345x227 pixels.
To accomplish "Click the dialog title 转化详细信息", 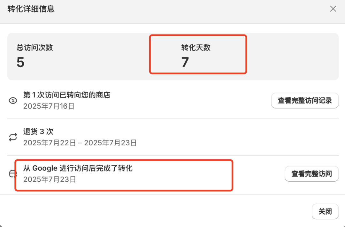I will pyautogui.click(x=31, y=9).
